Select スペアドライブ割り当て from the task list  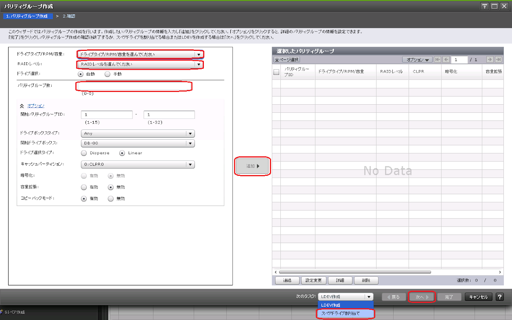click(x=346, y=314)
